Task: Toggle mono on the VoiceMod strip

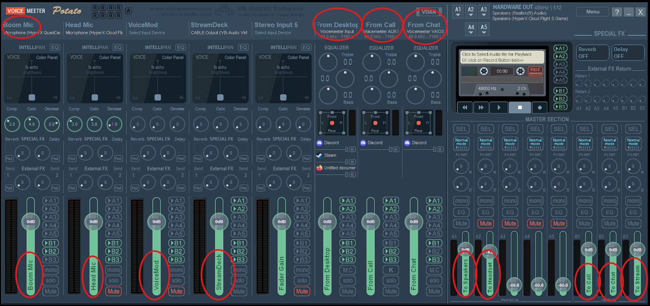Action: 176,270
